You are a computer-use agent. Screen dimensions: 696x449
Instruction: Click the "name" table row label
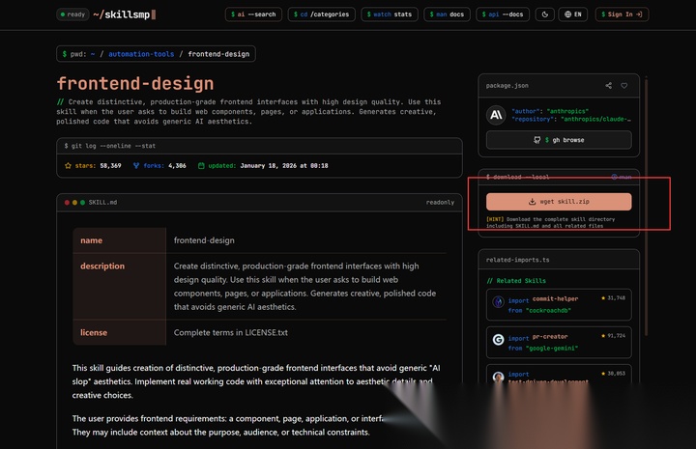coord(92,240)
